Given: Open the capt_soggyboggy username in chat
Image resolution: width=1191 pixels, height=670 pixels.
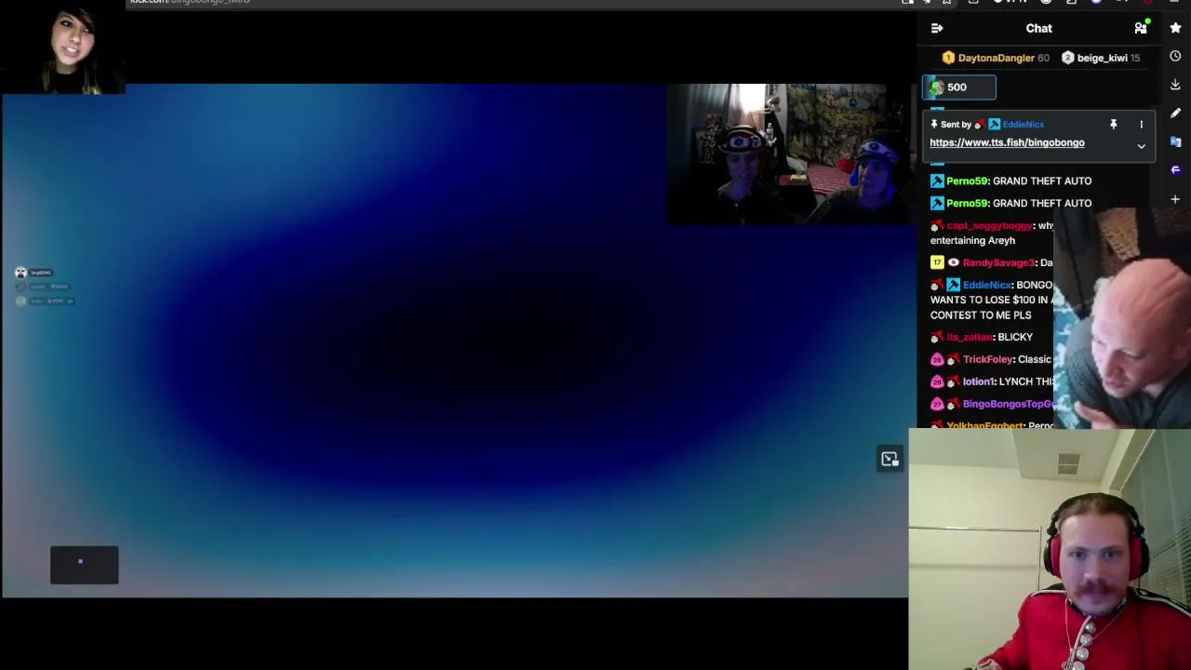Looking at the screenshot, I should (989, 225).
